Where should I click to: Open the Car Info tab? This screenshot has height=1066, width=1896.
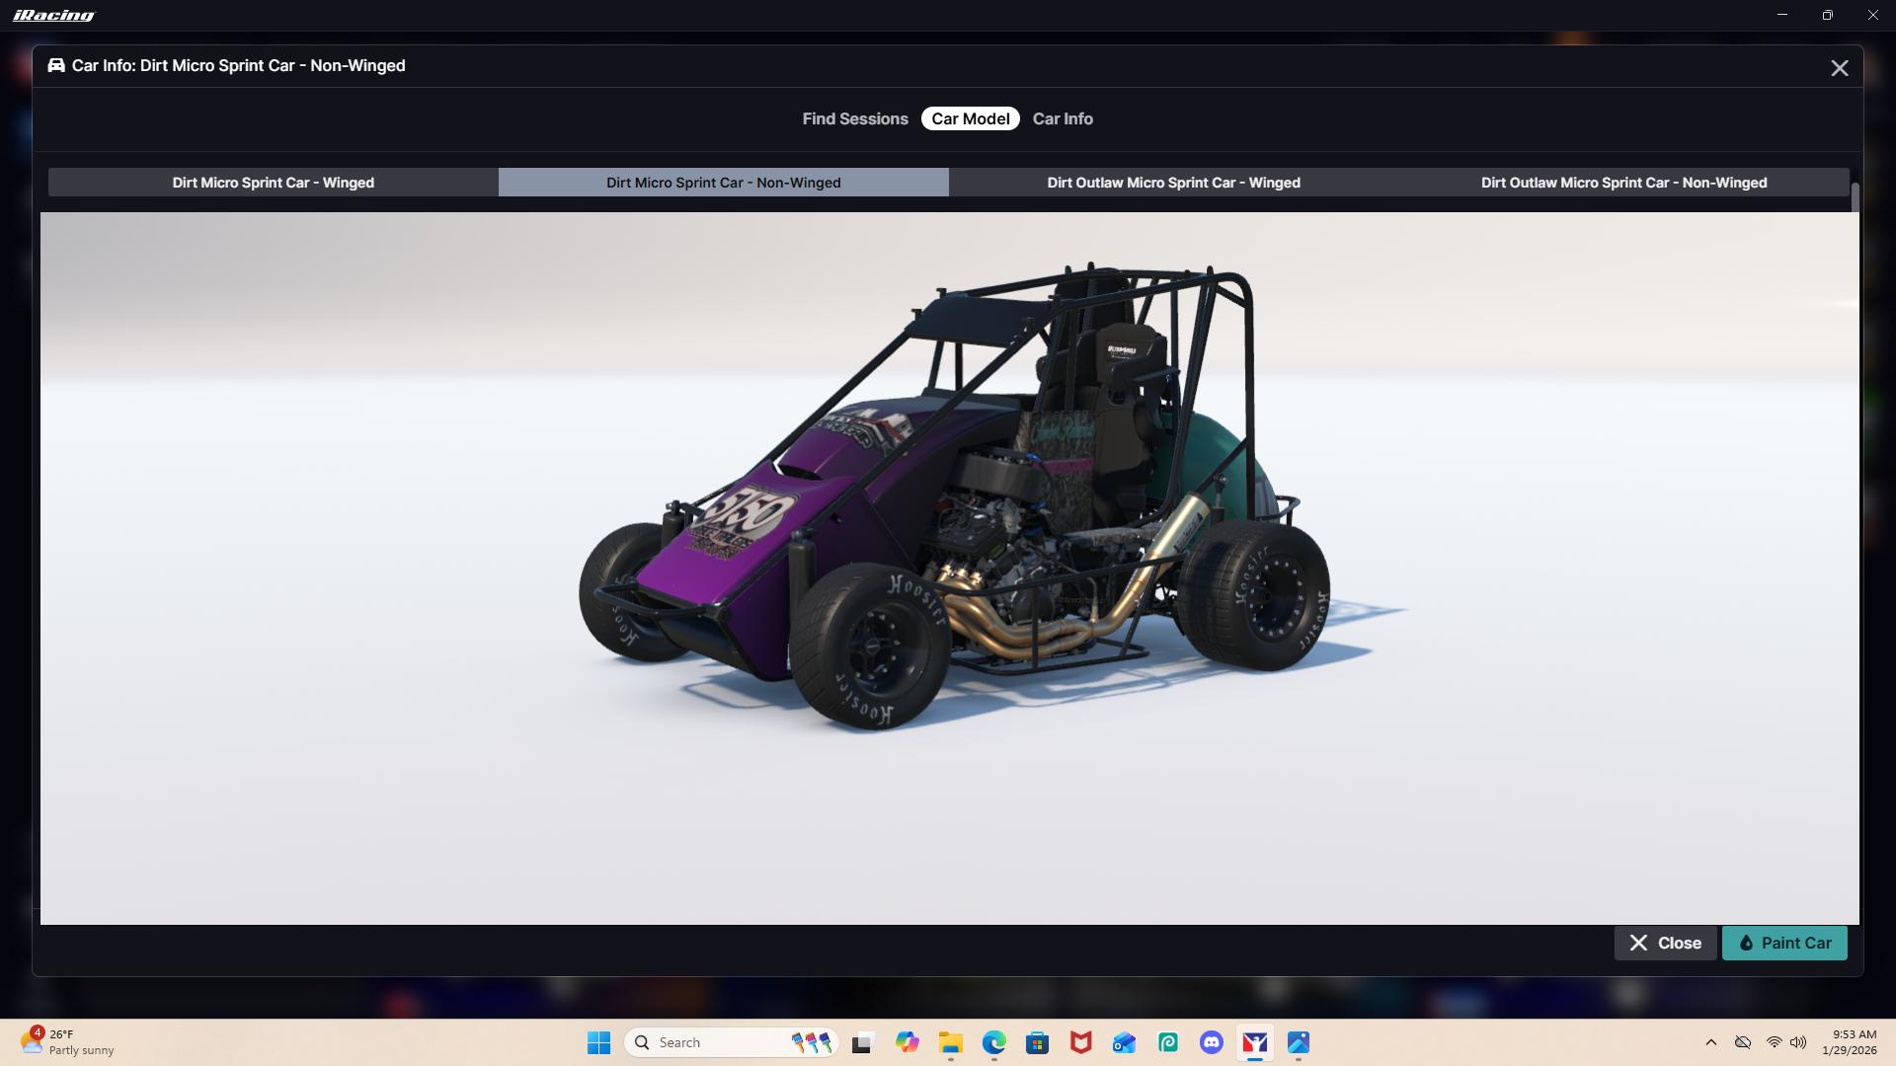click(1063, 118)
